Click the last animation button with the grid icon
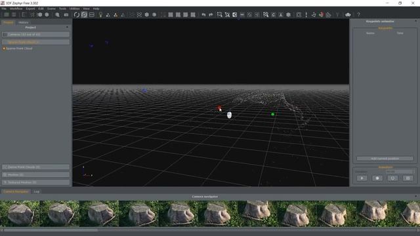Viewport: 420px width, 236px height. click(408, 178)
